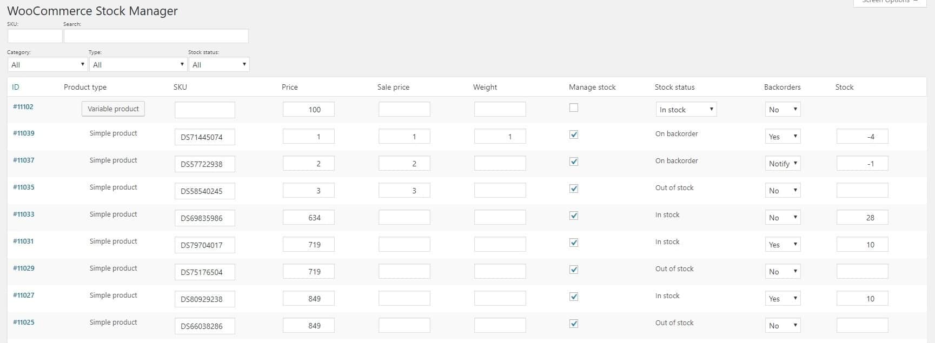This screenshot has width=935, height=343.
Task: Sort table by ID column header
Action: tap(16, 87)
